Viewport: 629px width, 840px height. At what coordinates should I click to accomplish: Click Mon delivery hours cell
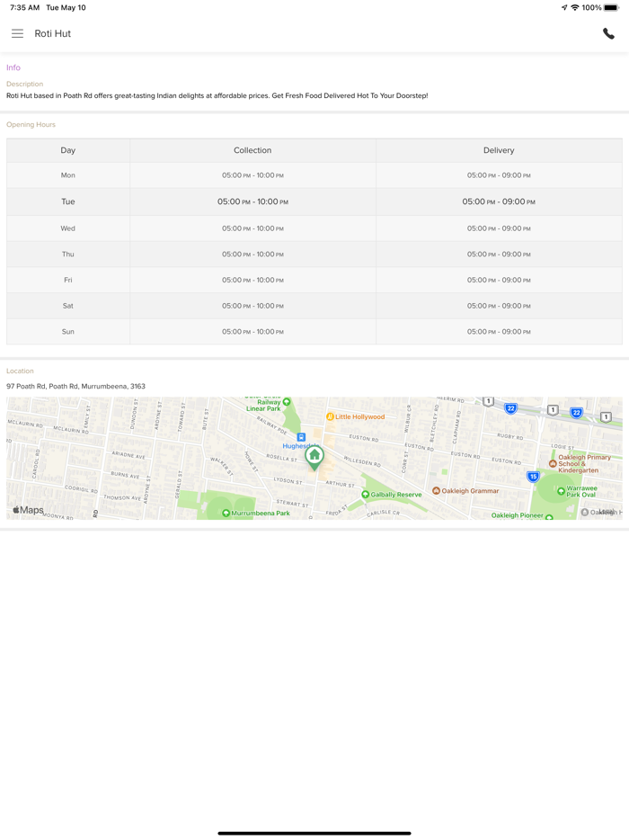click(499, 175)
